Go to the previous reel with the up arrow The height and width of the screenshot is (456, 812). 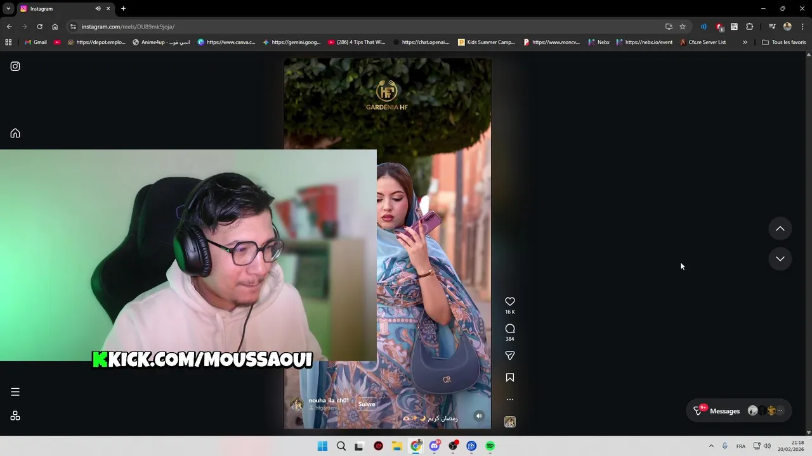click(780, 229)
